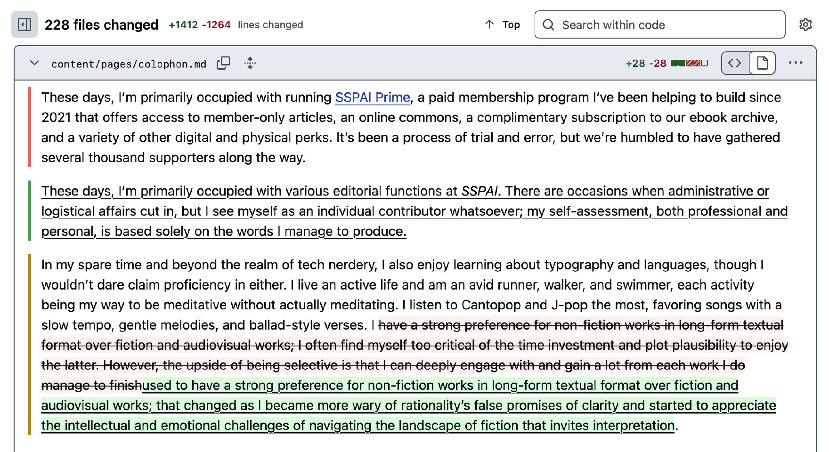Switch to the source diff view

(x=735, y=63)
